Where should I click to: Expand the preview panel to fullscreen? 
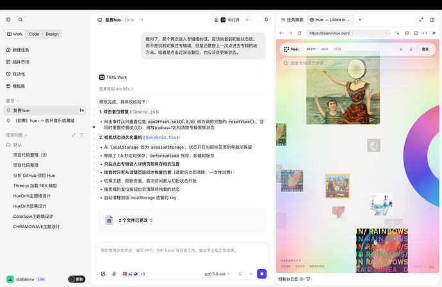coord(421,20)
